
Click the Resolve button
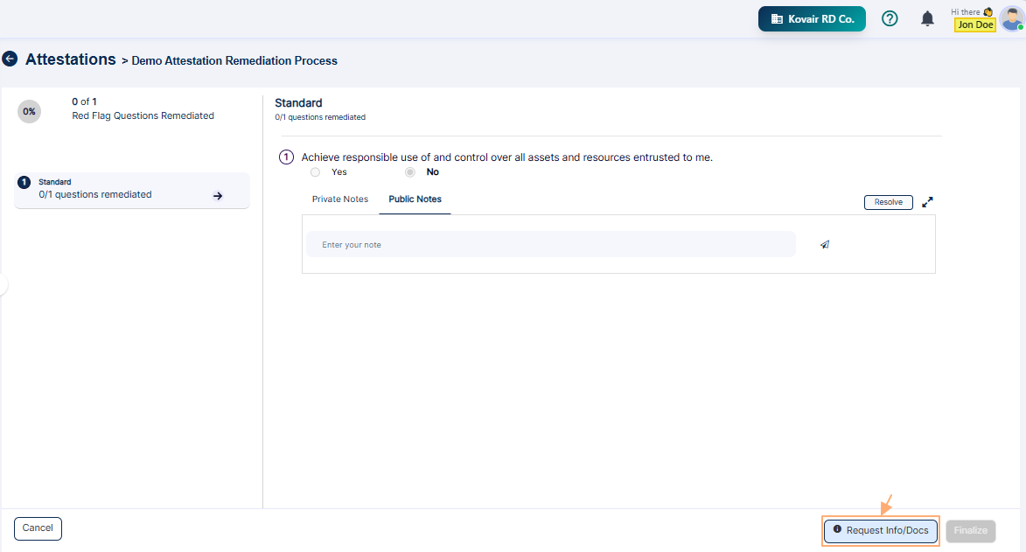888,201
